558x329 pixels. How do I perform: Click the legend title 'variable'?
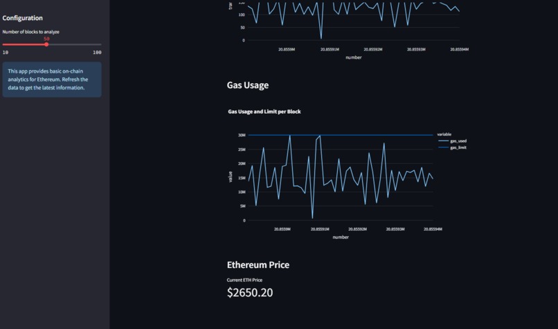444,134
